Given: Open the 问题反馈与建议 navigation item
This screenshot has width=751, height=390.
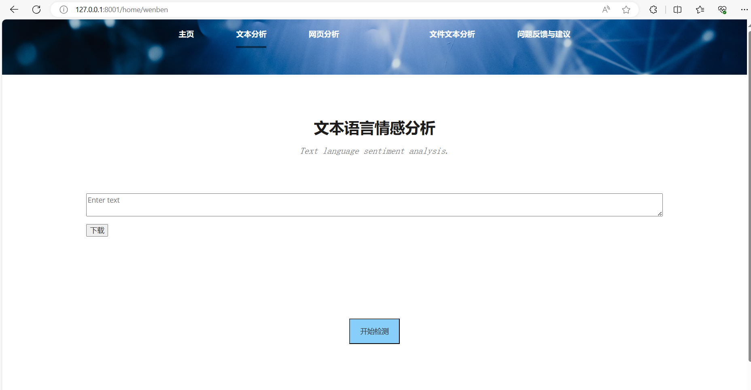Looking at the screenshot, I should click(x=544, y=34).
